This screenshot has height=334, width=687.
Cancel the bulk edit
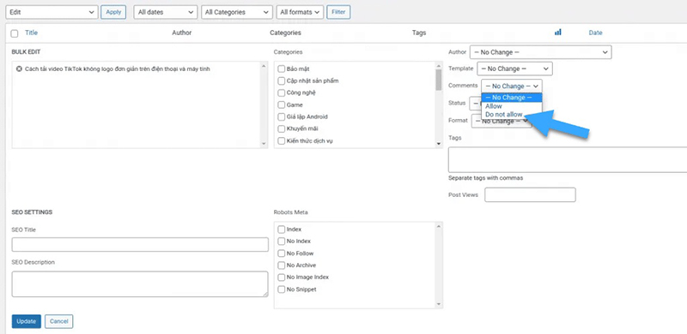pos(58,321)
